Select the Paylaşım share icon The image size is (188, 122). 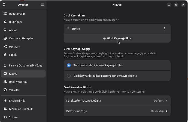pos(5,46)
